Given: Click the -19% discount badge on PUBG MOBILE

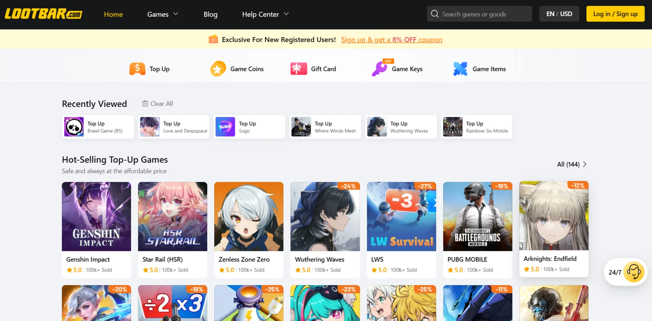Looking at the screenshot, I should [x=501, y=186].
